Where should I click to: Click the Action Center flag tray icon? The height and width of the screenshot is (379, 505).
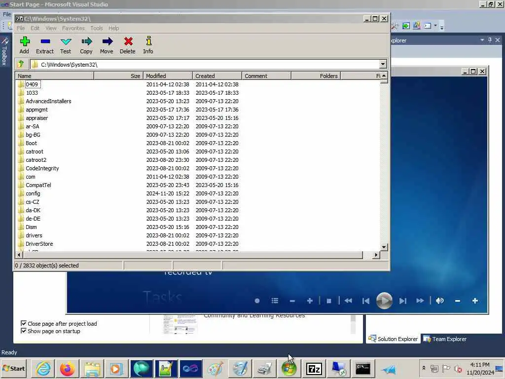click(446, 368)
